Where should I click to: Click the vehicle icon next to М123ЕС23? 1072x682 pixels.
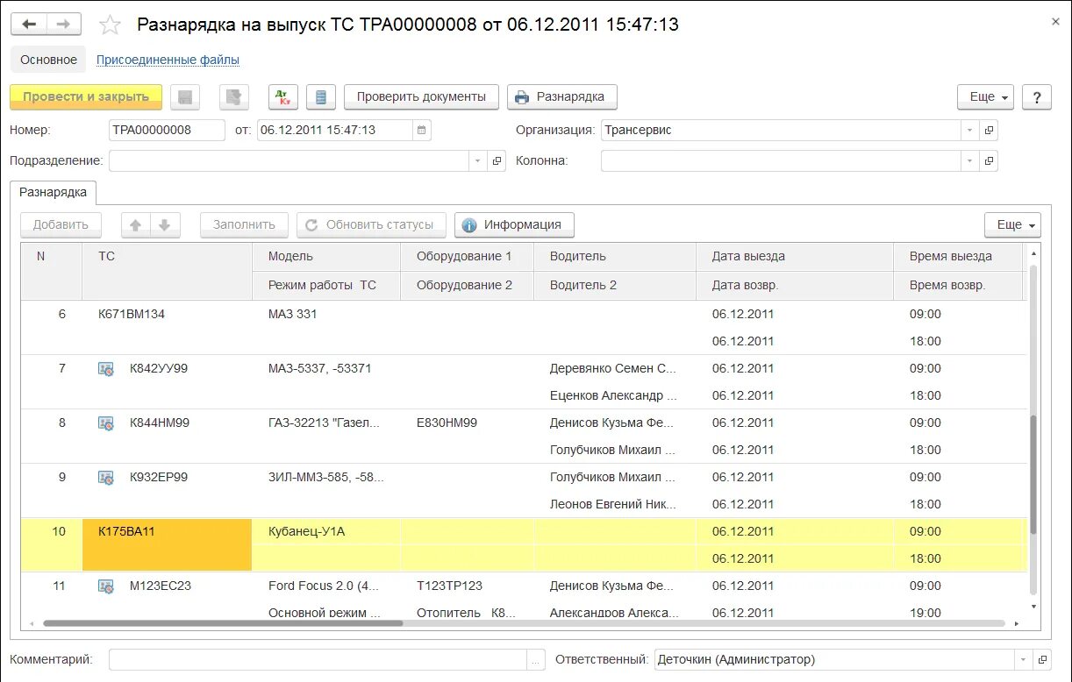pyautogui.click(x=105, y=586)
